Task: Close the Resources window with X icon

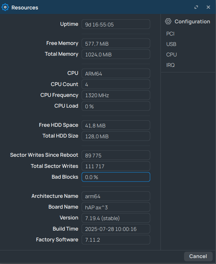Action: [208, 7]
